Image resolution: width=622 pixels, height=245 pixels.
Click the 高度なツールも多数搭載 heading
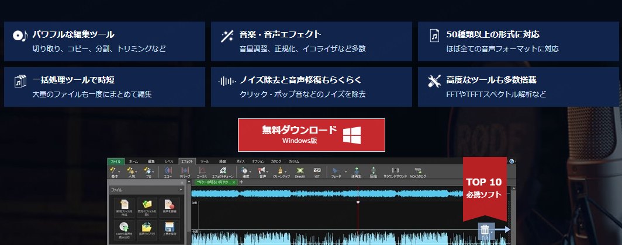point(491,80)
